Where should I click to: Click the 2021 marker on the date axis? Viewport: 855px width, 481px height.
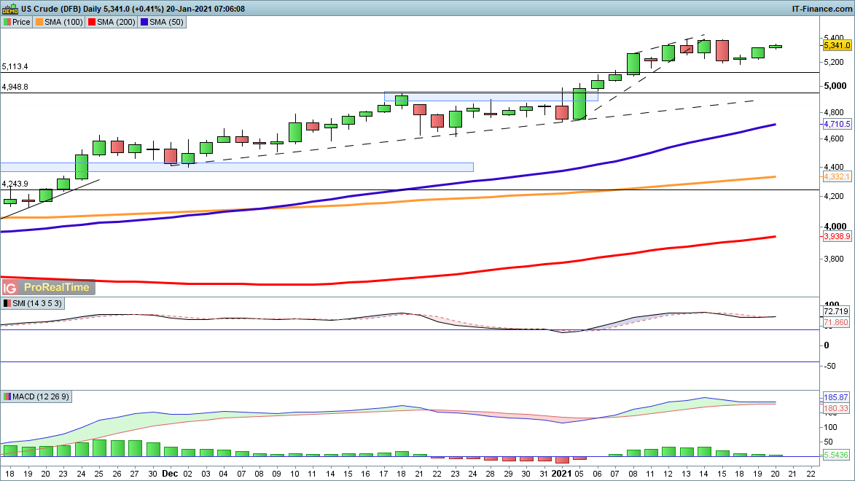[x=562, y=472]
